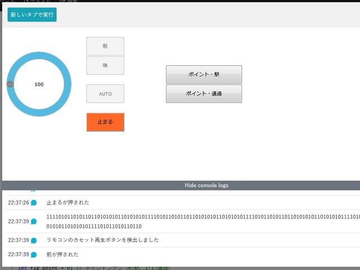
Task: Select the long binary log entry
Action: [203, 222]
